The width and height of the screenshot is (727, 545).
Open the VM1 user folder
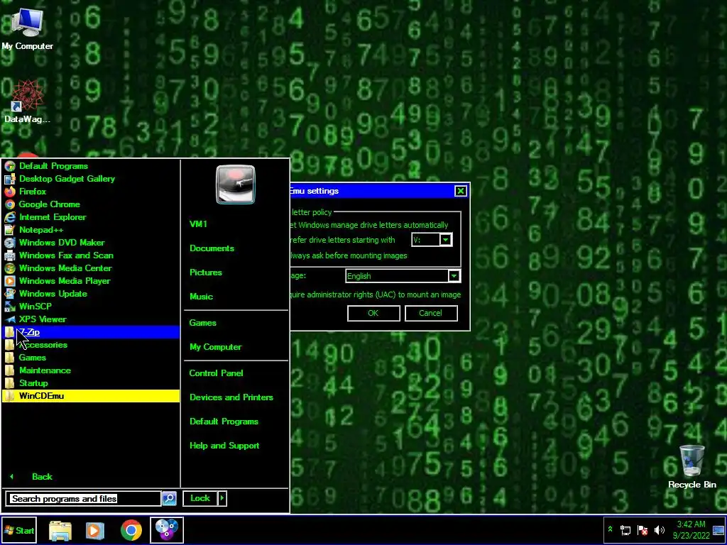[199, 224]
